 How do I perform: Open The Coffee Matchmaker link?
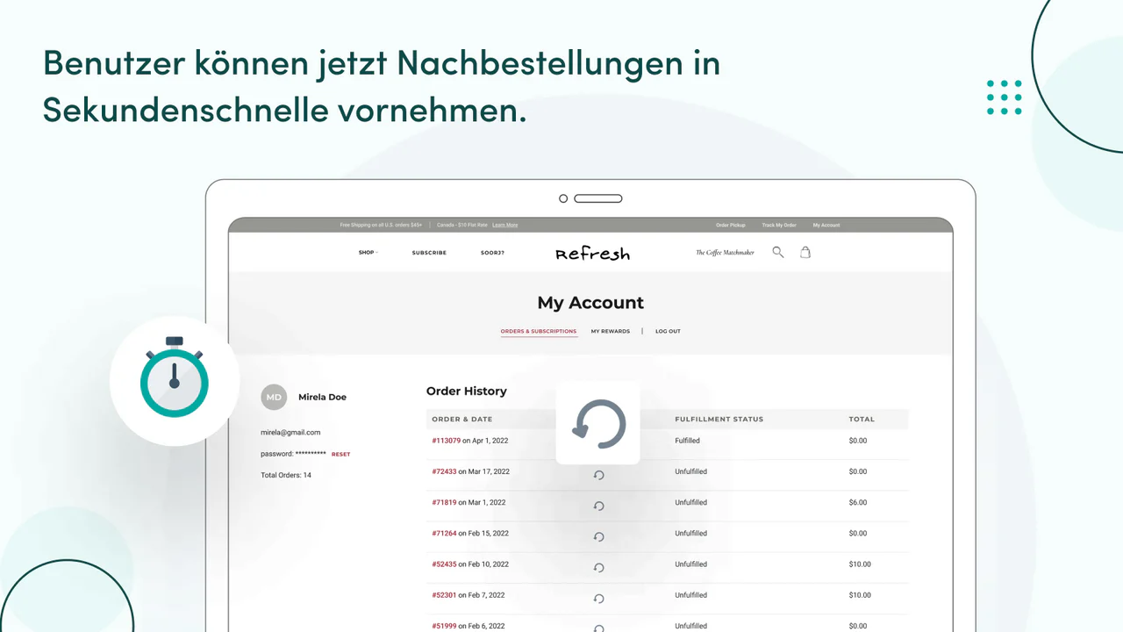(x=725, y=253)
